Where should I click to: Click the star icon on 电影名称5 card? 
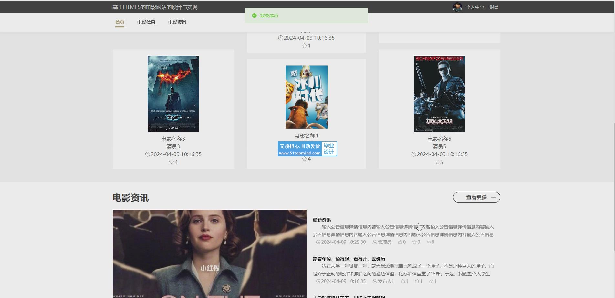(438, 162)
